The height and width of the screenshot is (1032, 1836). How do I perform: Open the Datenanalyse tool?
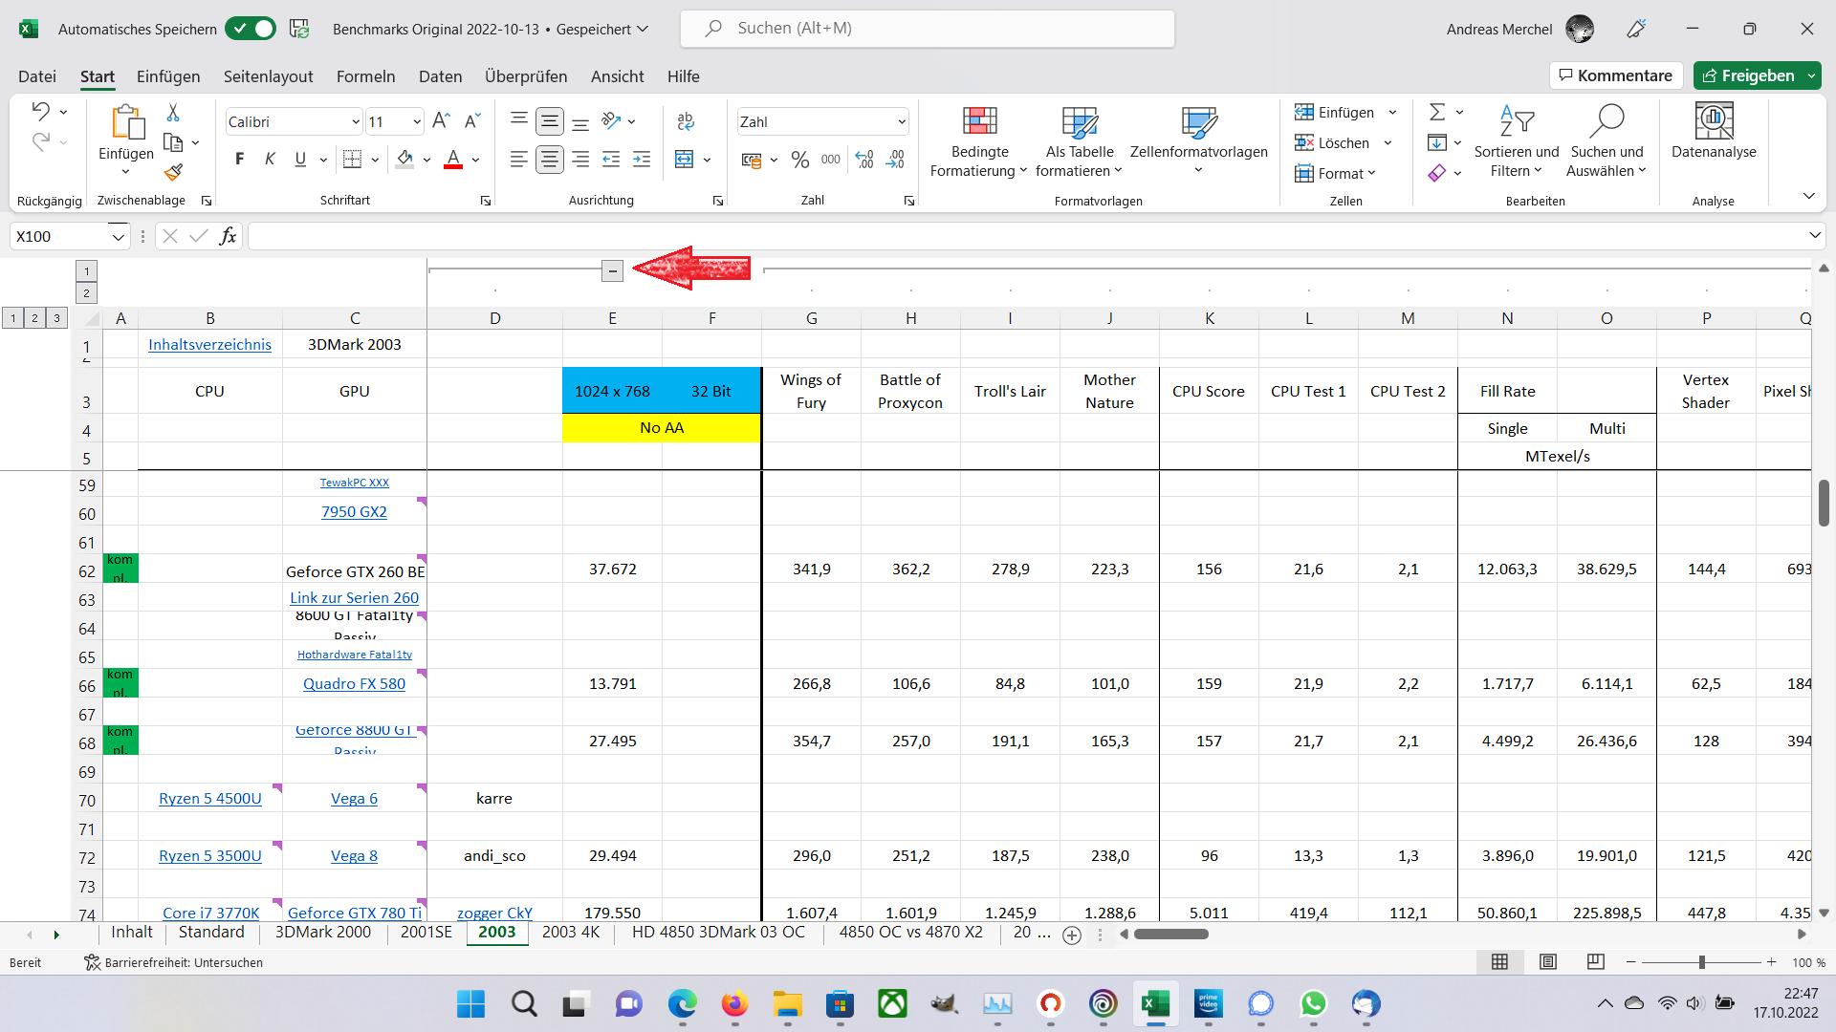(x=1713, y=132)
